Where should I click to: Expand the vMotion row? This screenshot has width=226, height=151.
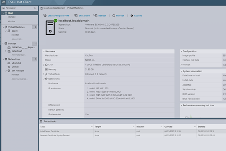point(181,65)
